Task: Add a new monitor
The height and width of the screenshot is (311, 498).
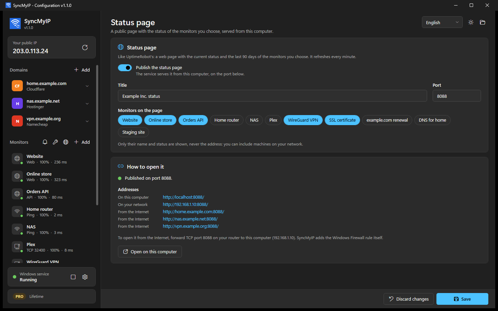Action: [x=82, y=142]
